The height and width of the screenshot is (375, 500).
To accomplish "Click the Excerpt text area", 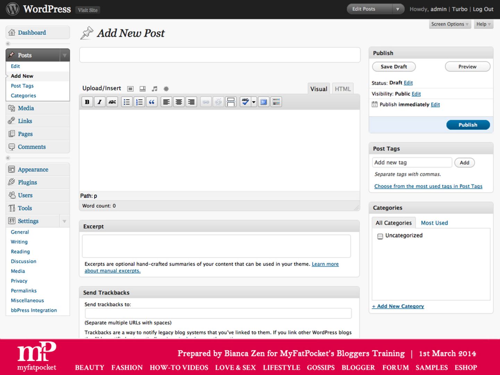I will click(x=216, y=246).
